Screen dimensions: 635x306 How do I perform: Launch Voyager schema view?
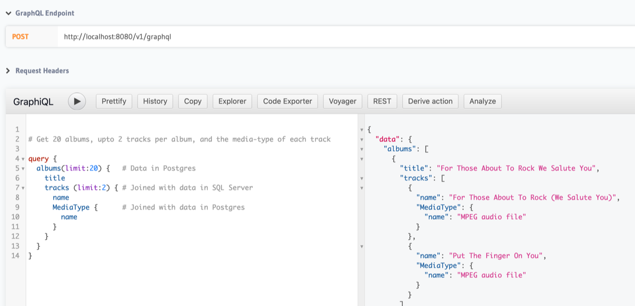[x=343, y=101]
